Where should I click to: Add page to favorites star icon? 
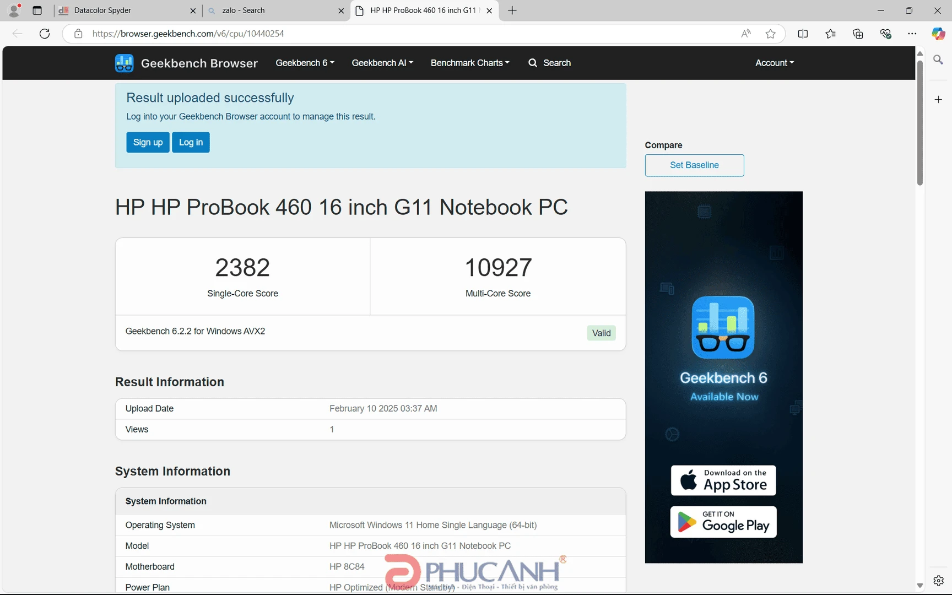771,34
